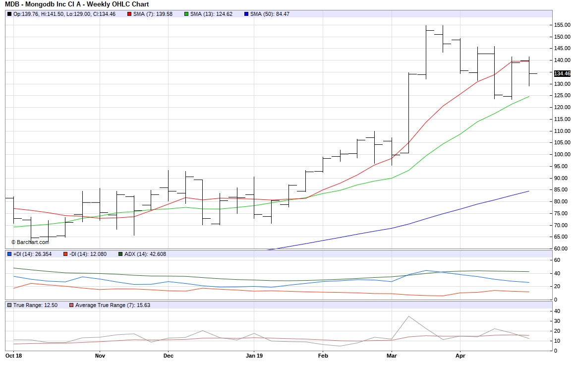The height and width of the screenshot is (371, 573).
Task: Click the dark green ADX (14) legend marker
Action: coord(120,254)
